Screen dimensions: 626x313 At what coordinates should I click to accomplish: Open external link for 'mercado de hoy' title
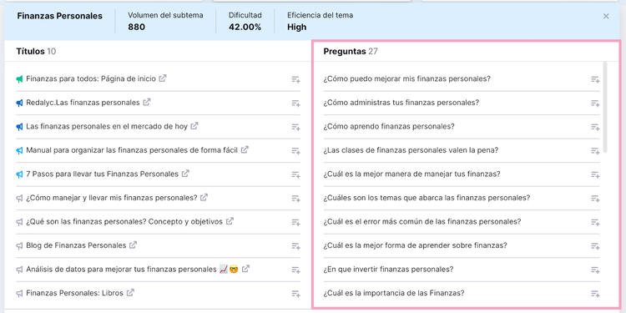194,126
